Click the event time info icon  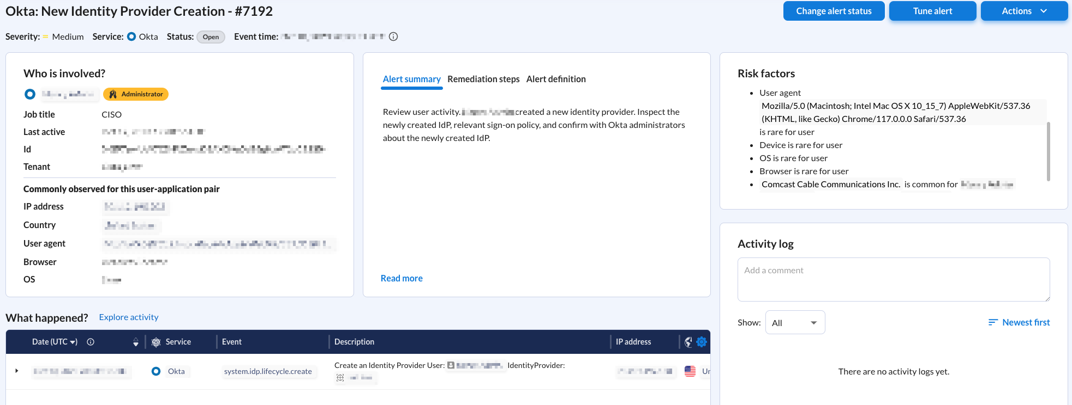[393, 36]
